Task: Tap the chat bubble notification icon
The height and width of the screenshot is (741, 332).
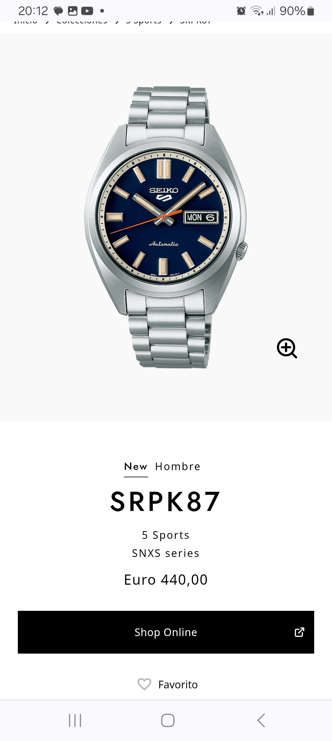Action: [x=58, y=11]
